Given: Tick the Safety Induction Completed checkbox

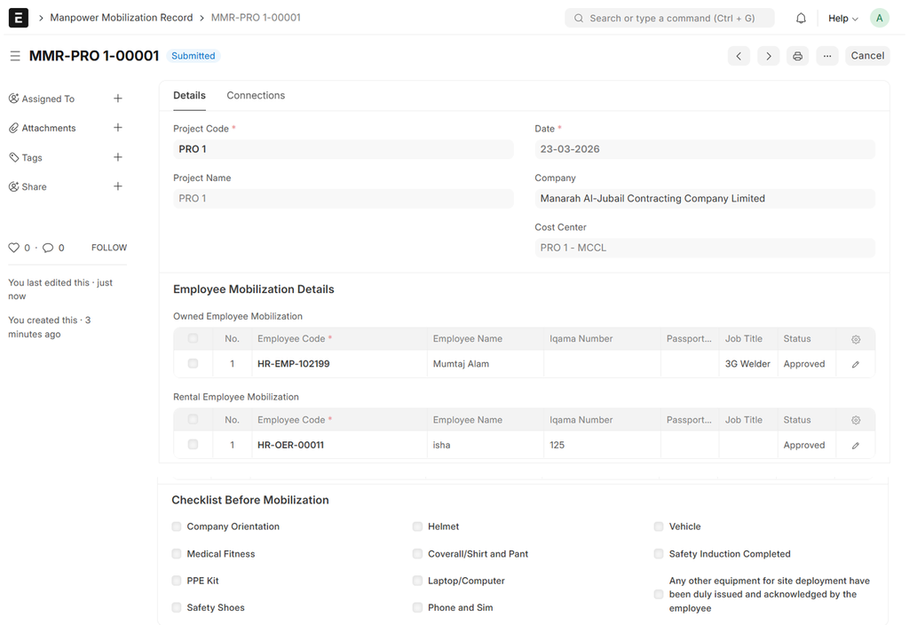Looking at the screenshot, I should (659, 554).
